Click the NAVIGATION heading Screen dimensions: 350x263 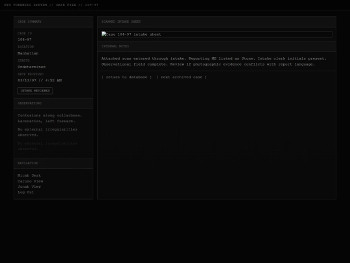28,163
